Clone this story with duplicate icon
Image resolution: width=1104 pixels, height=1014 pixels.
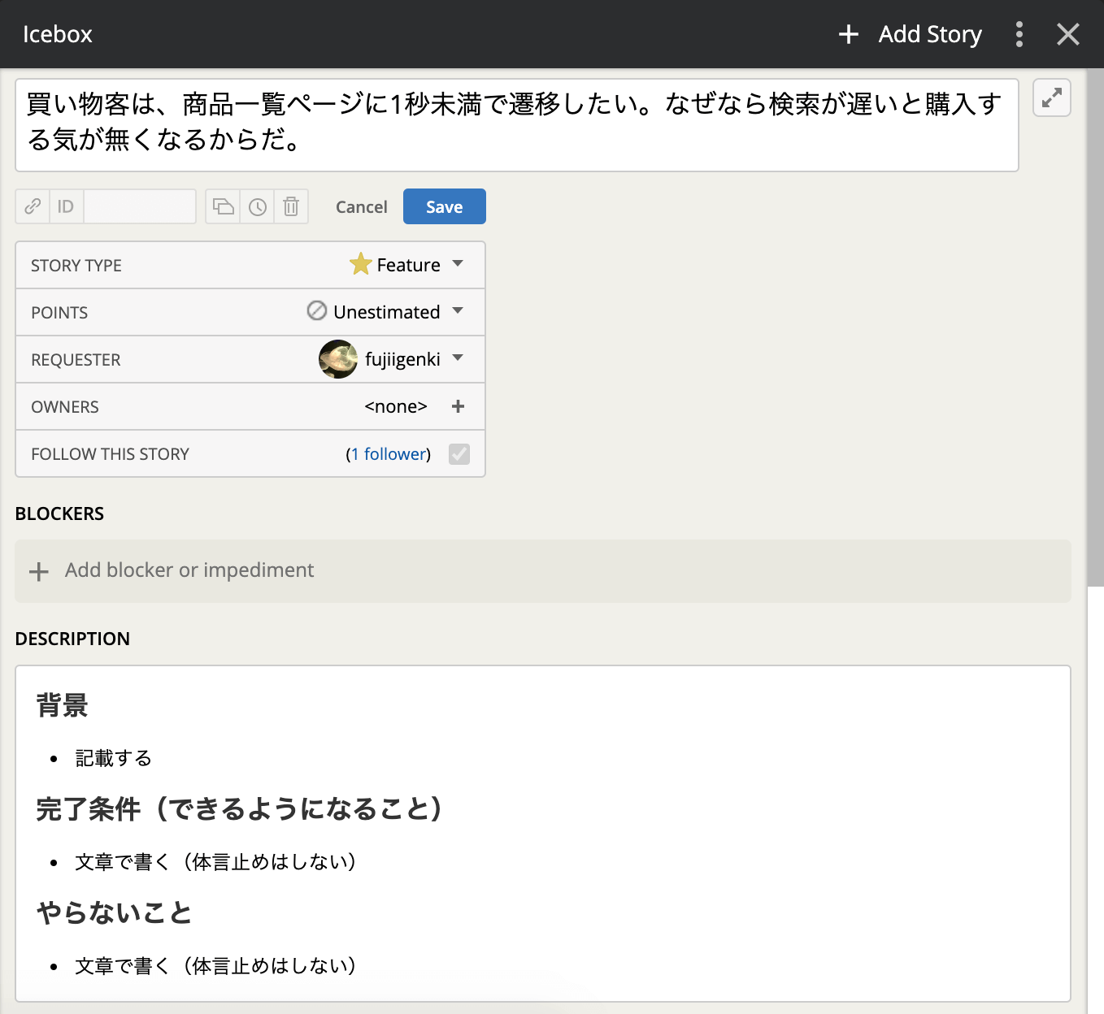[x=224, y=206]
